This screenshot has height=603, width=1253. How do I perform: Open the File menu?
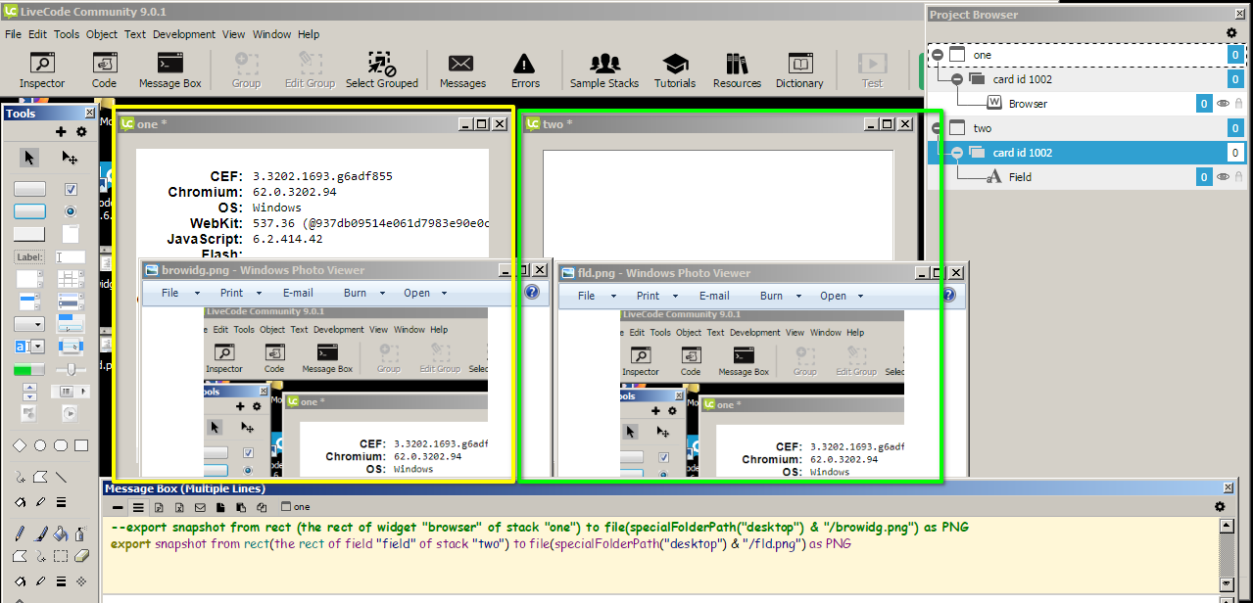[x=13, y=34]
